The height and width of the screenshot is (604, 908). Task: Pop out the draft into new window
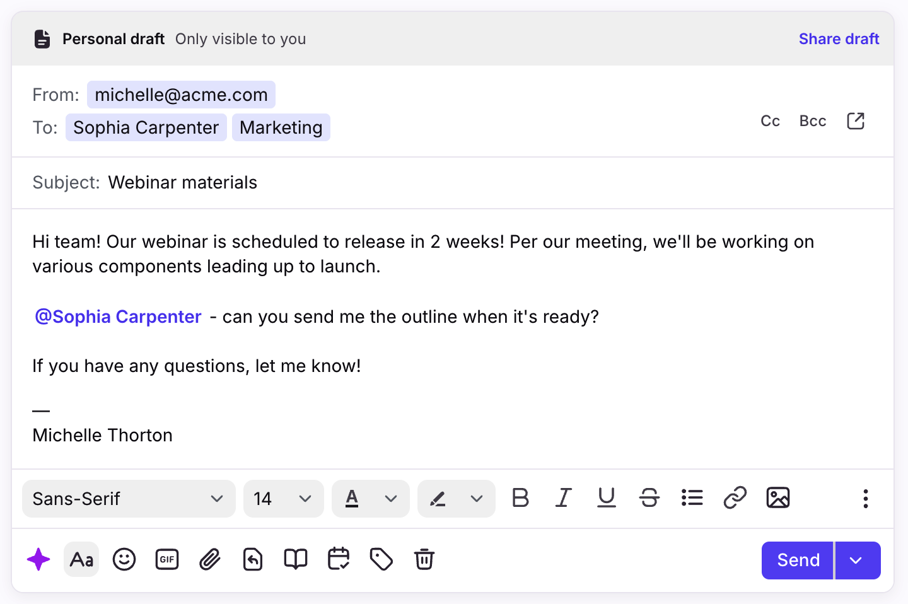click(x=856, y=121)
